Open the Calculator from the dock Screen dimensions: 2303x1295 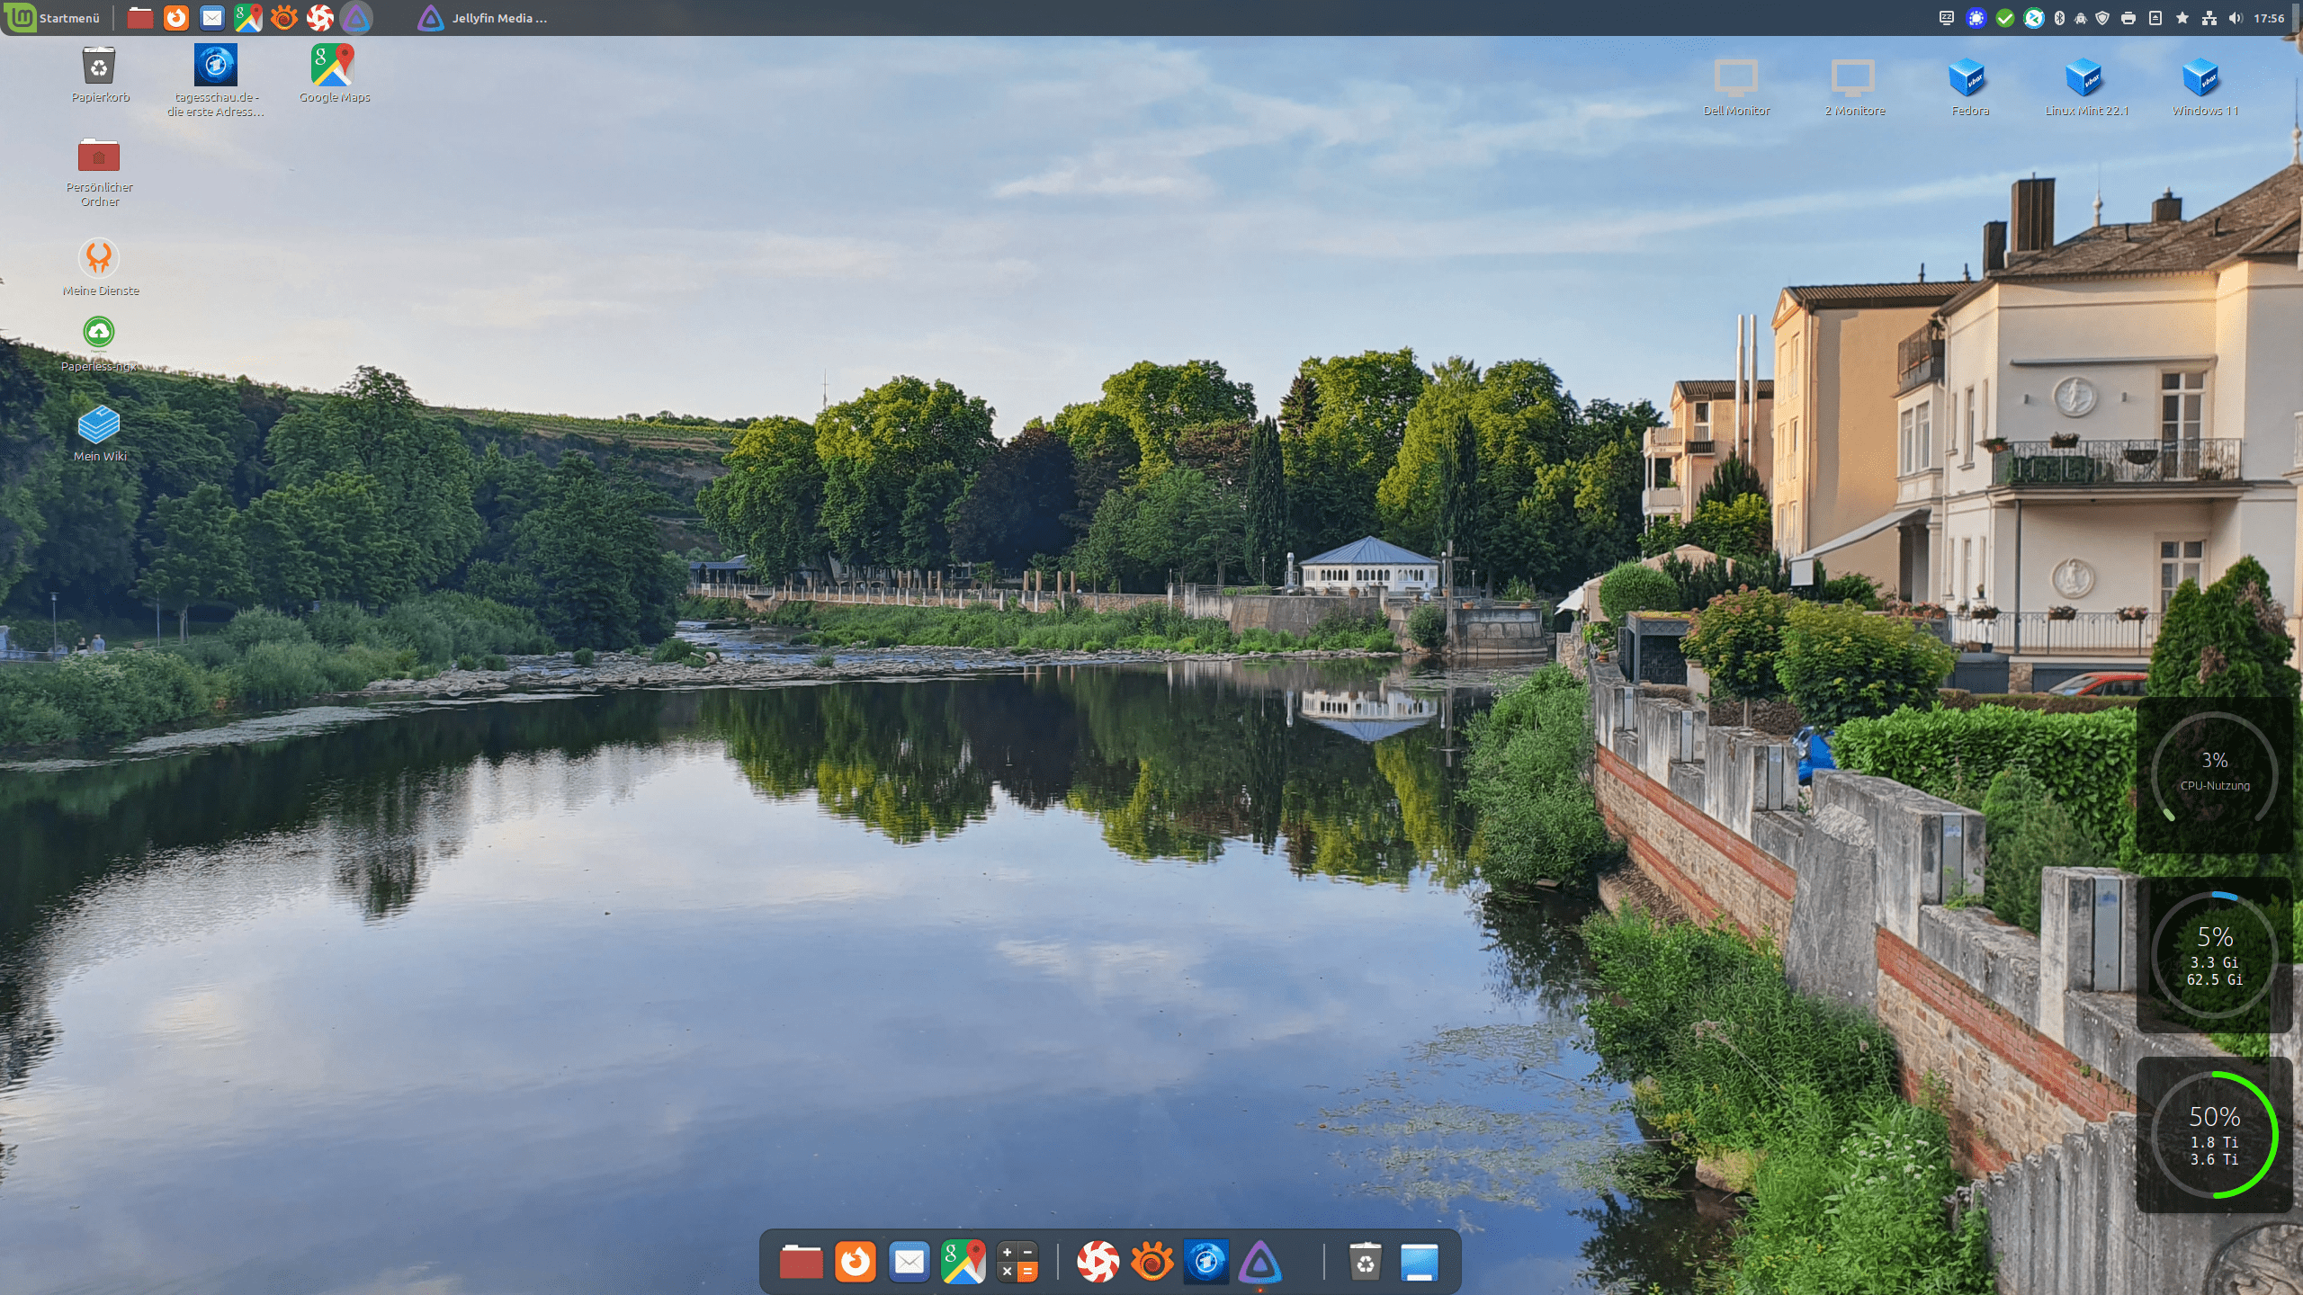(1017, 1262)
